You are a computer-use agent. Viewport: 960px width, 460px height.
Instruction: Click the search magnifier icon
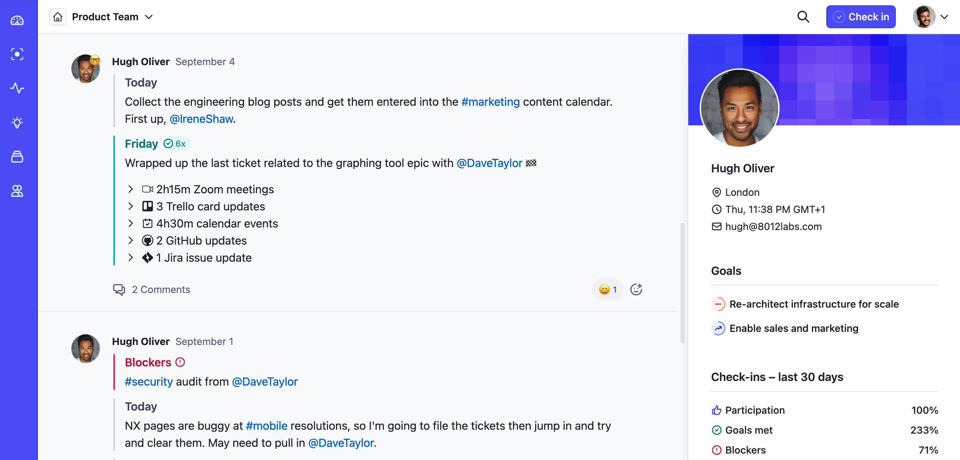(803, 17)
